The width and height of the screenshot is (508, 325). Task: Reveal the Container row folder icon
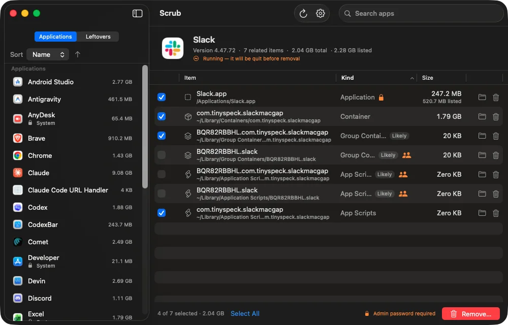pyautogui.click(x=482, y=116)
